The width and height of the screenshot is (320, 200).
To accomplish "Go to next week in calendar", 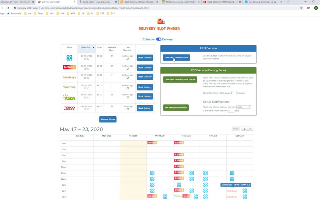I will pos(250,129).
